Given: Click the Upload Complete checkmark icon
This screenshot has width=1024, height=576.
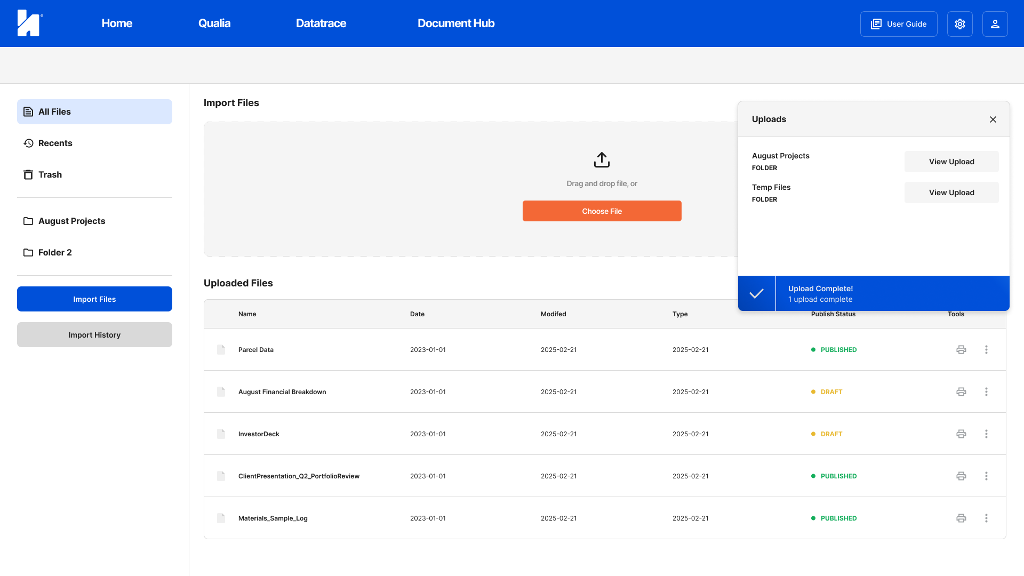Looking at the screenshot, I should click(x=756, y=293).
